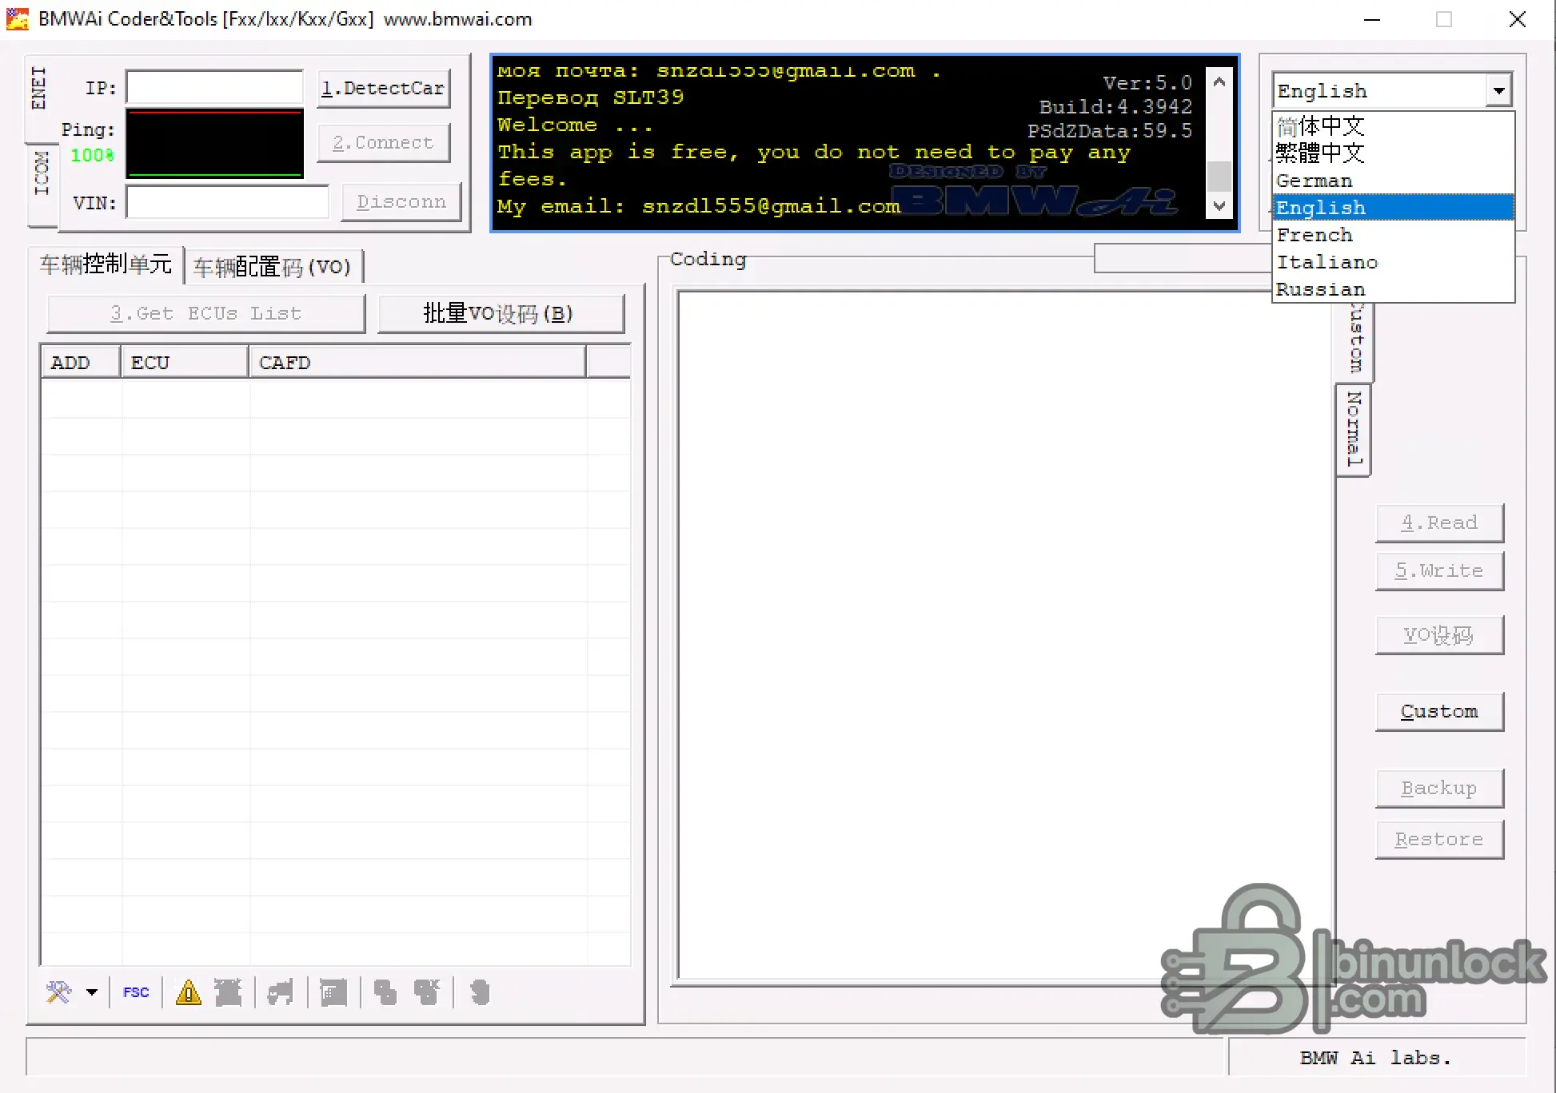Click the Disconn button
Viewport: 1556px width, 1093px height.
click(x=401, y=202)
